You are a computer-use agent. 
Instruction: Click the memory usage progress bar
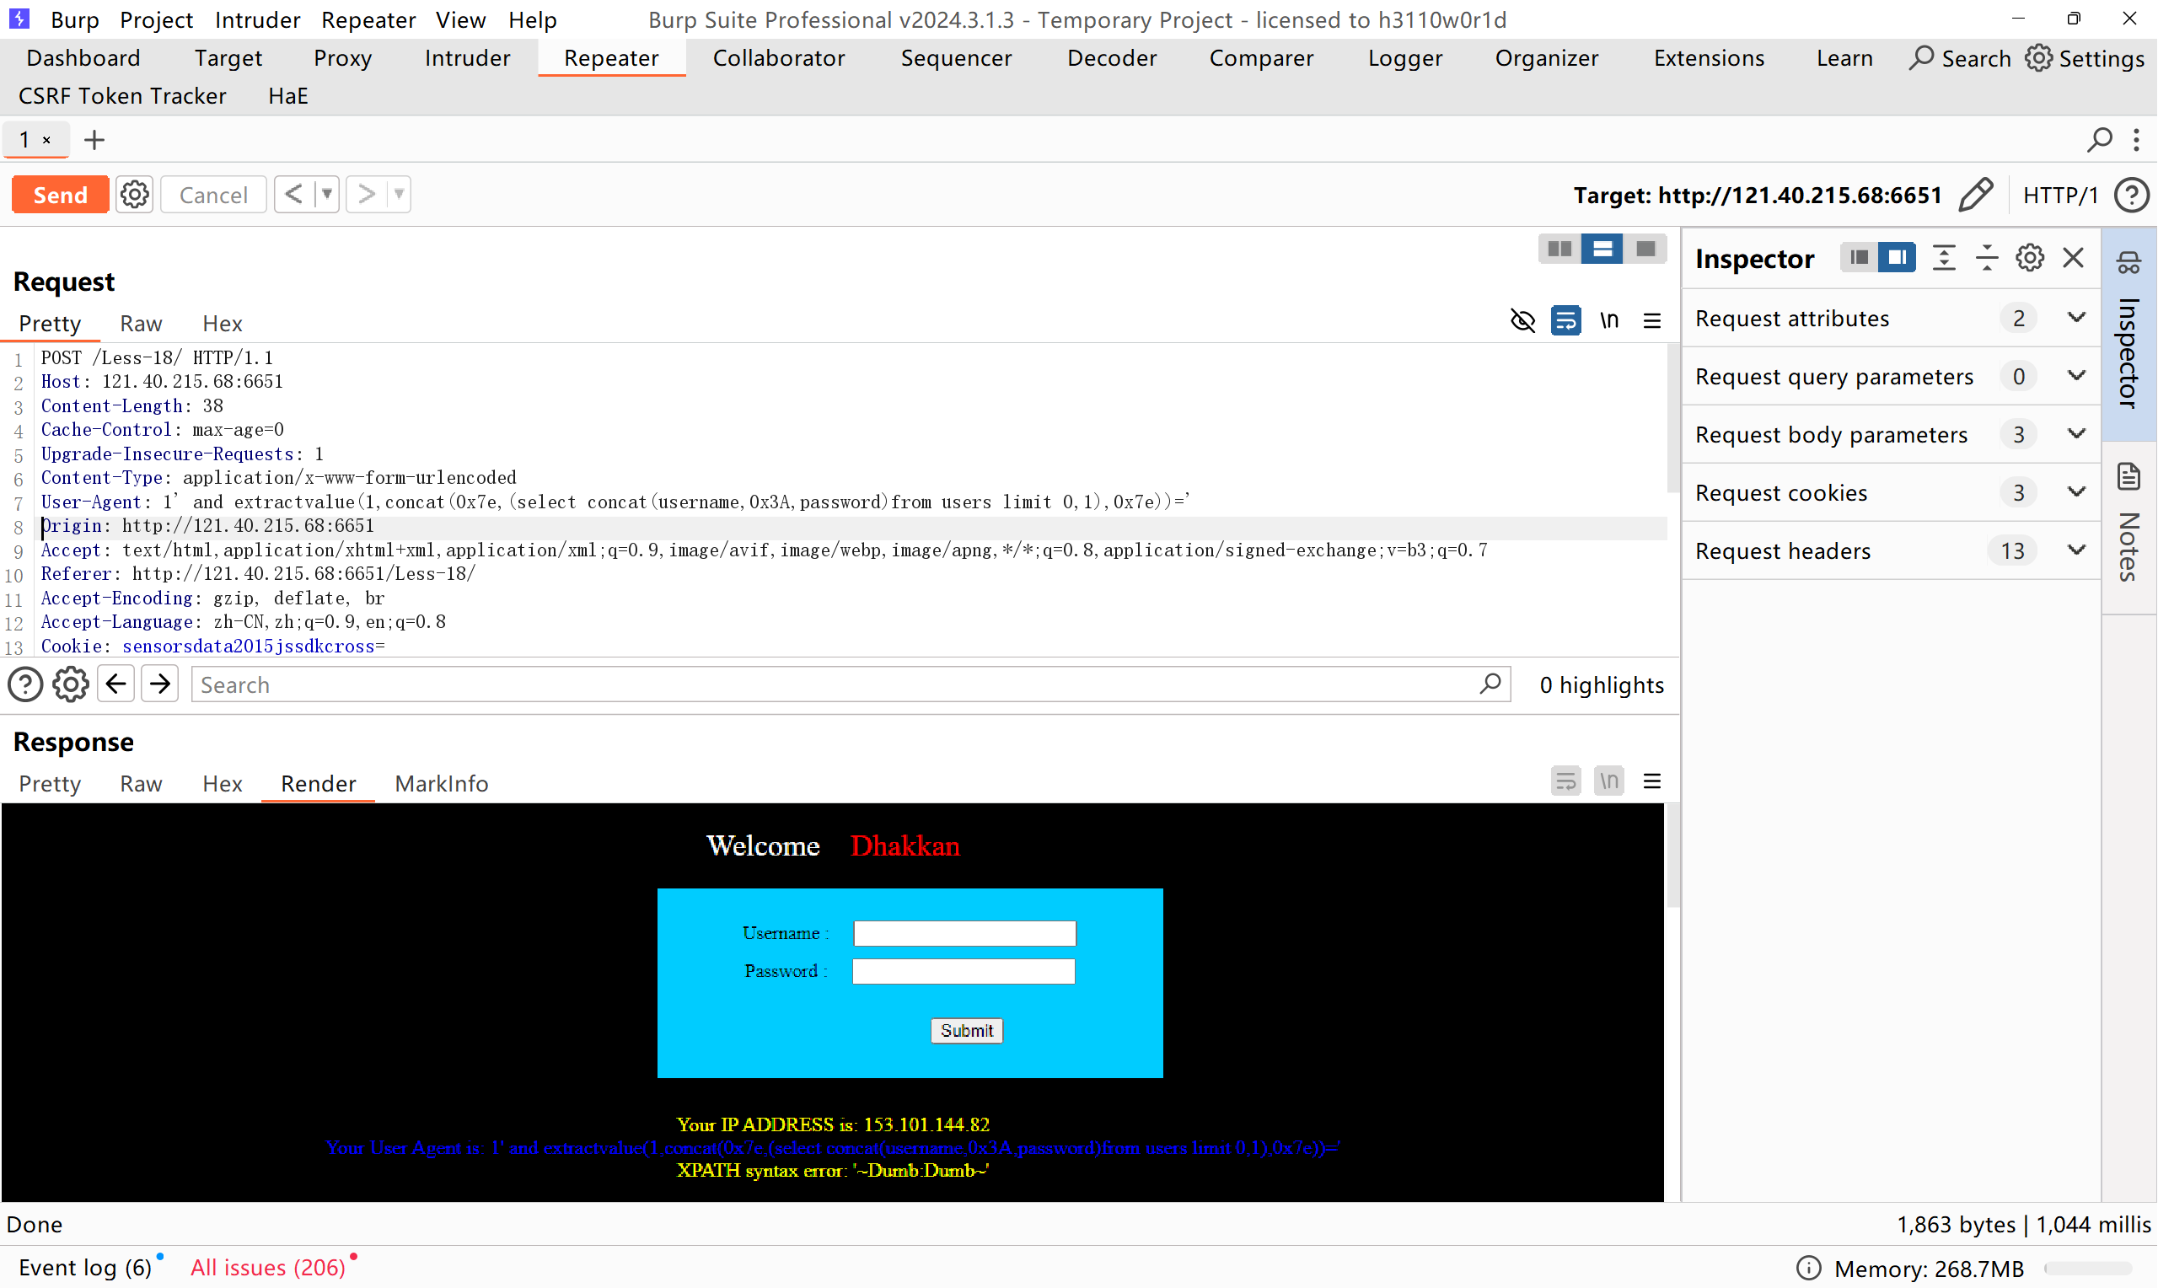(x=2089, y=1269)
